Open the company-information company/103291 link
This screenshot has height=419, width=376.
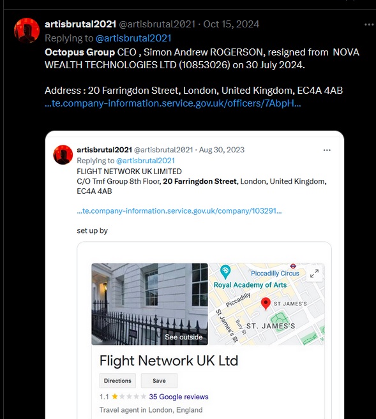pos(179,211)
